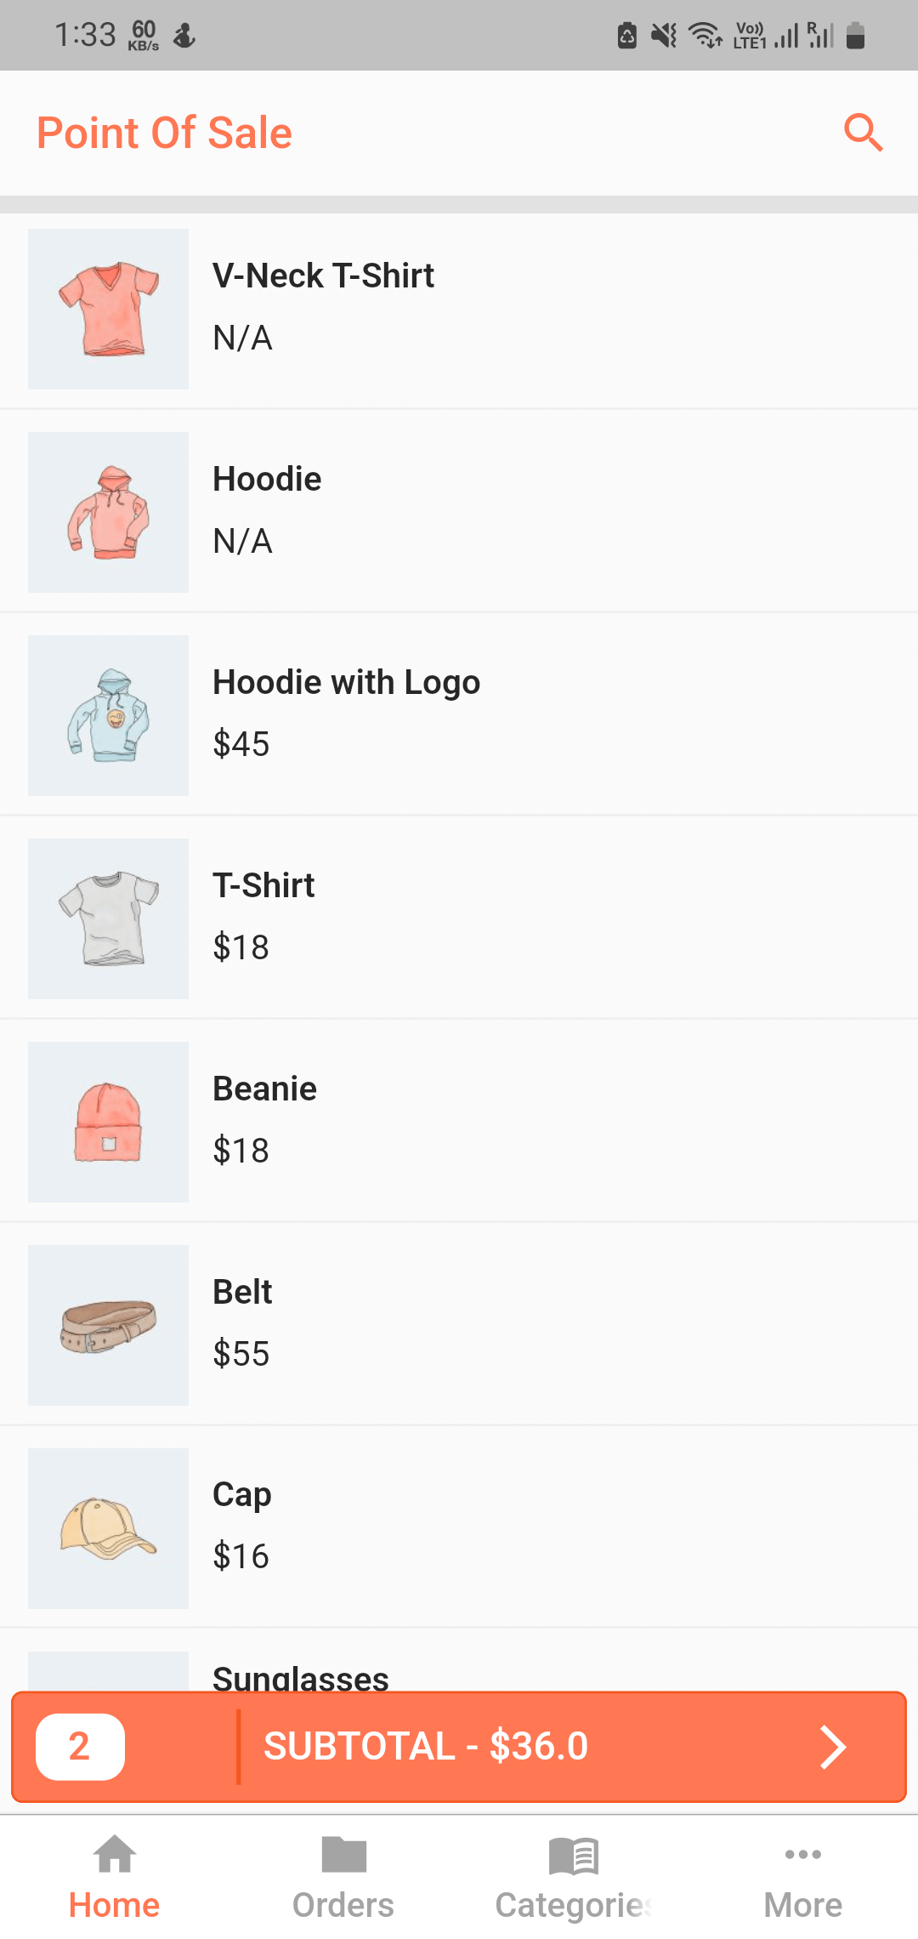Tap the Beanie product image

pyautogui.click(x=109, y=1122)
